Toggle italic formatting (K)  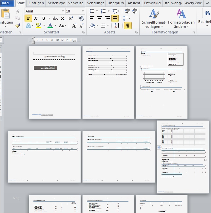click(x=36, y=18)
